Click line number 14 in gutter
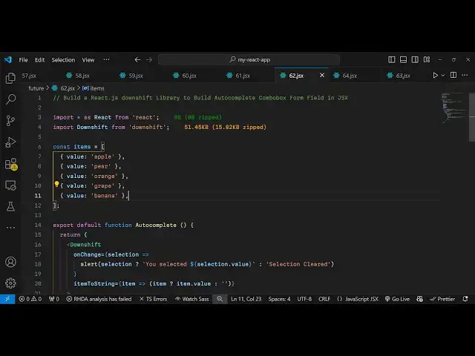 [x=38, y=225]
